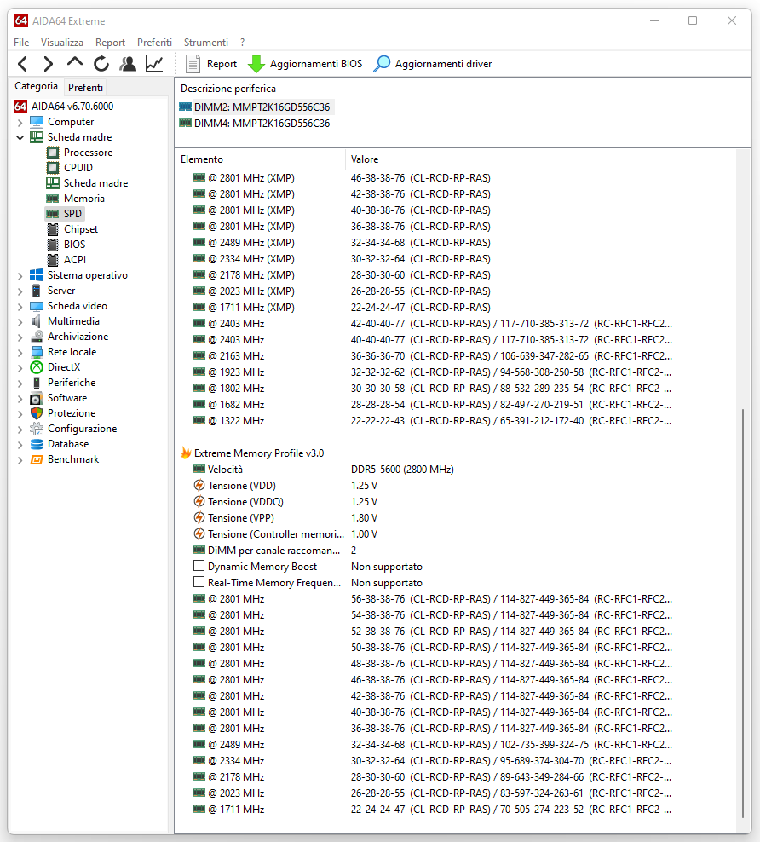
Task: Click the details list vertical scrollbar
Action: [x=743, y=612]
